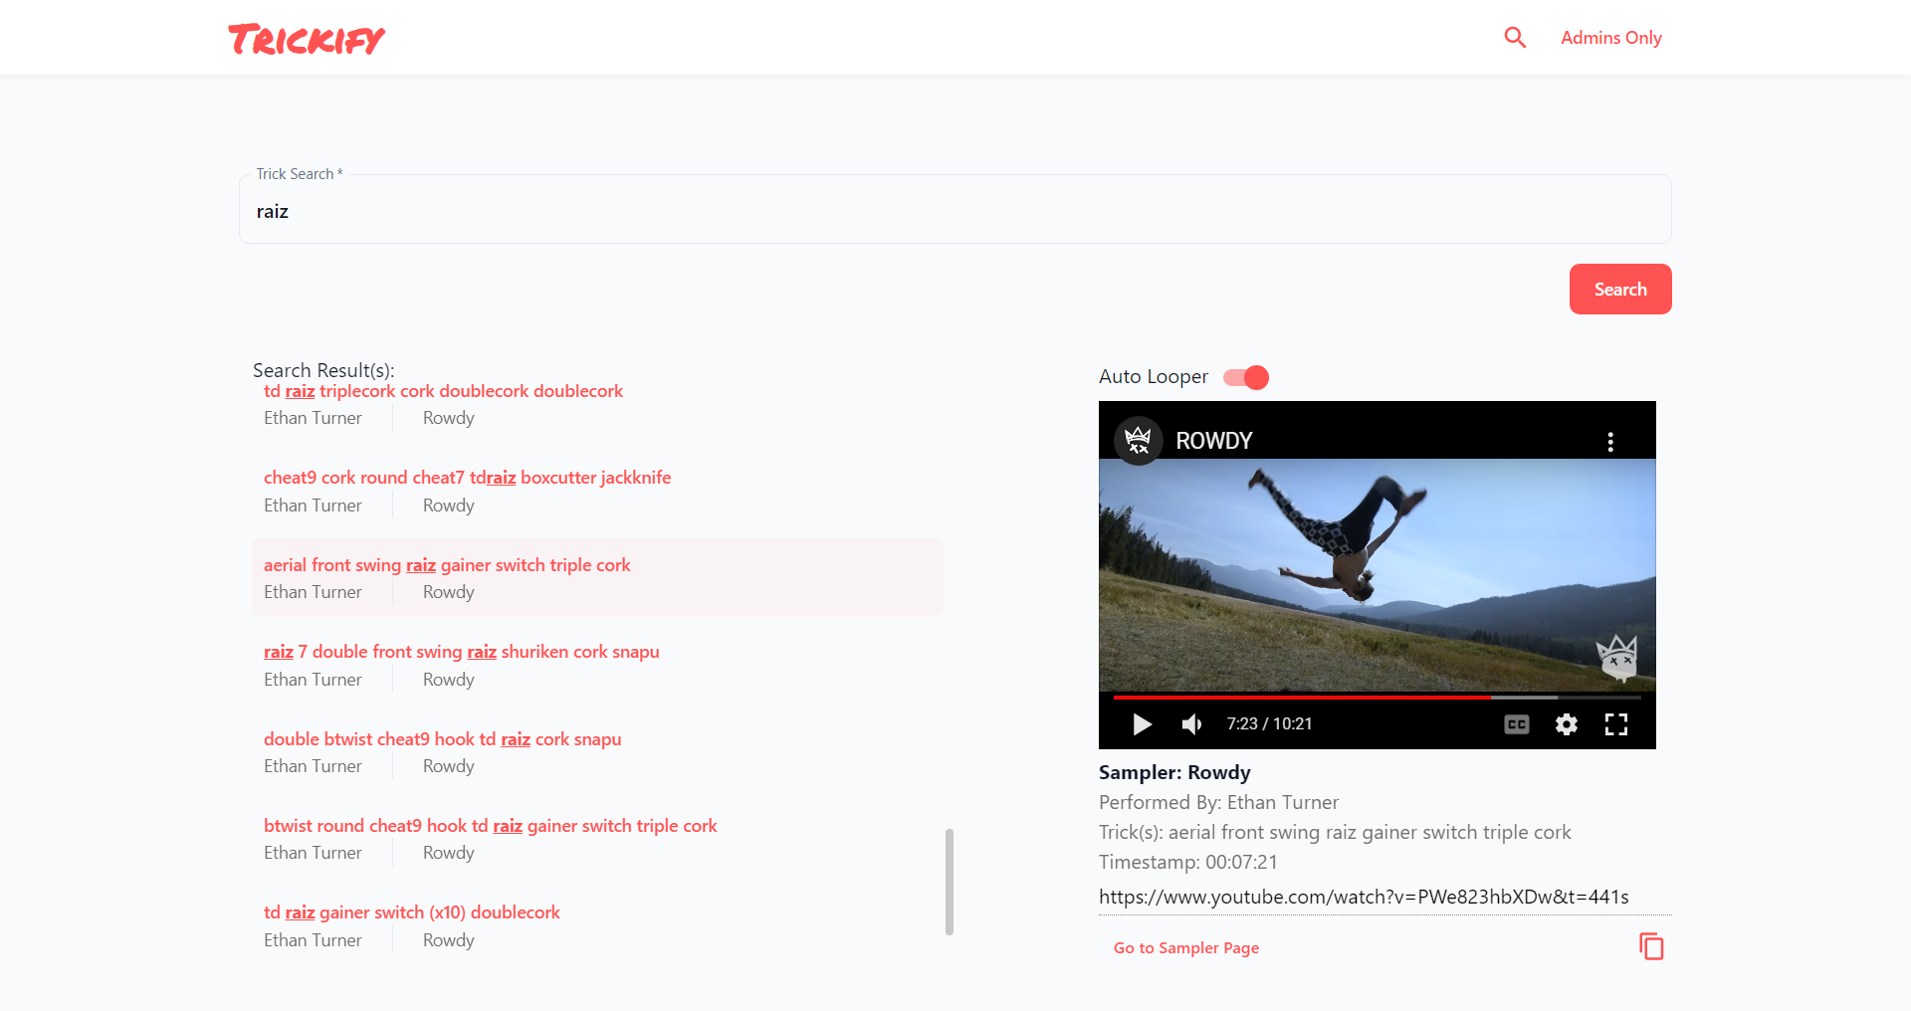Click the 'Search Result(s):' label
1911x1011 pixels.
(x=323, y=370)
